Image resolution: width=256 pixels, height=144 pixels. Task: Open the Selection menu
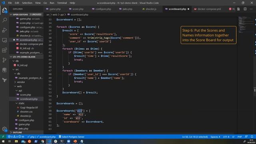[x=27, y=3]
